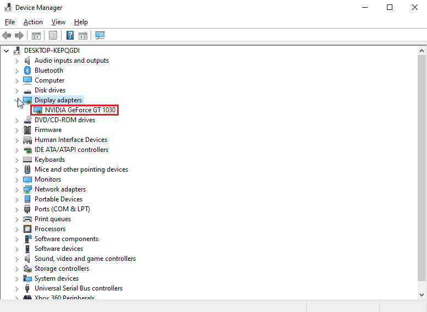Image resolution: width=427 pixels, height=312 pixels.
Task: Click the Disk drives icon
Action: [27, 91]
